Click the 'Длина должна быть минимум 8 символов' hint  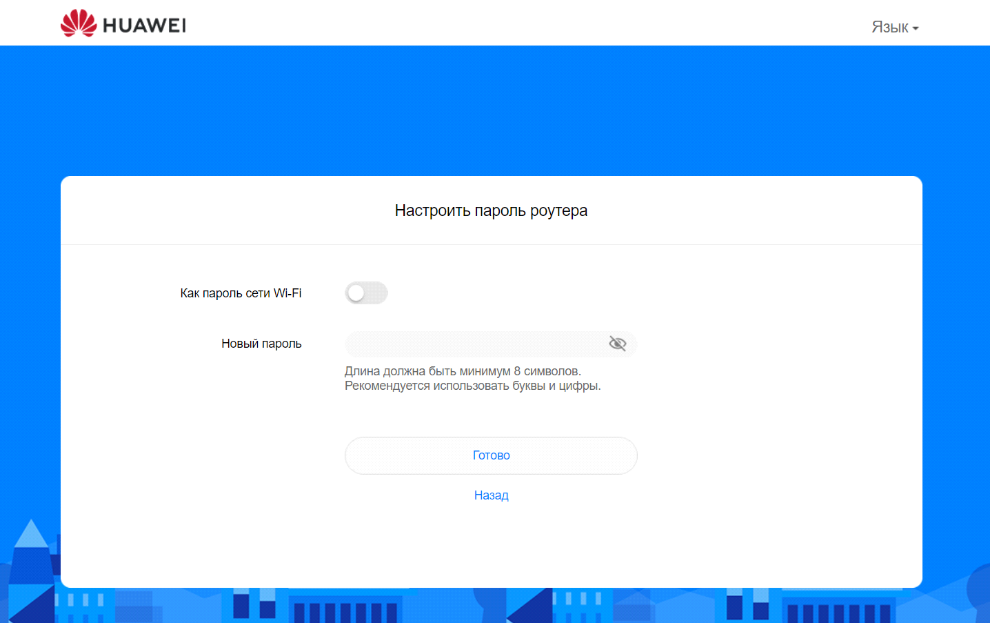click(x=463, y=371)
